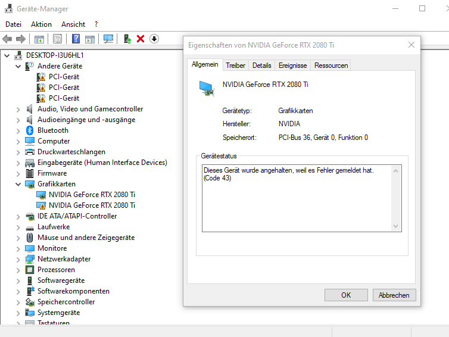Click the OK button
The width and height of the screenshot is (449, 337).
pyautogui.click(x=346, y=295)
